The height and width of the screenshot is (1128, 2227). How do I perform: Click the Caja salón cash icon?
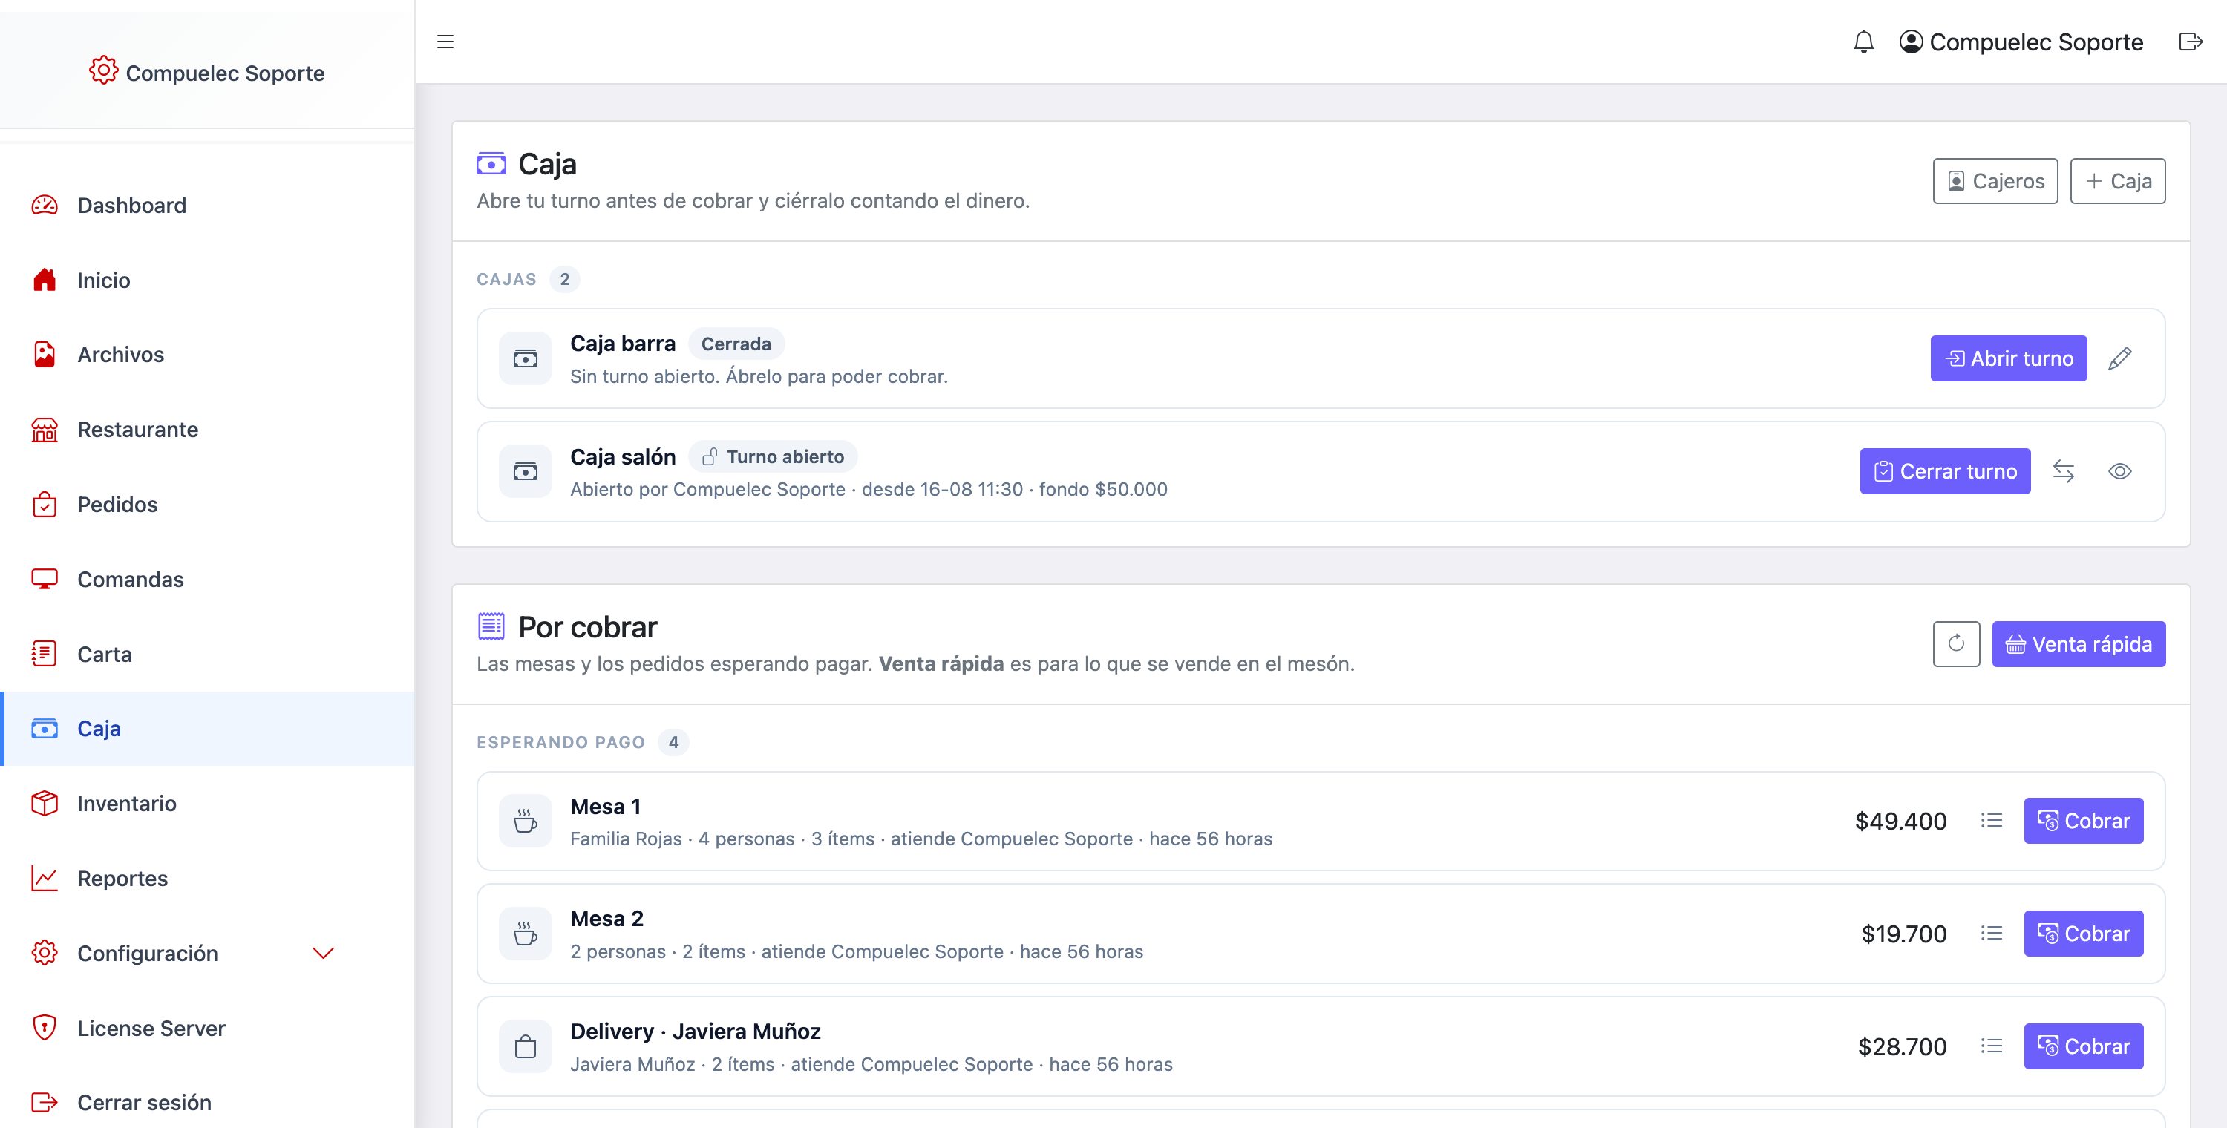(x=526, y=471)
